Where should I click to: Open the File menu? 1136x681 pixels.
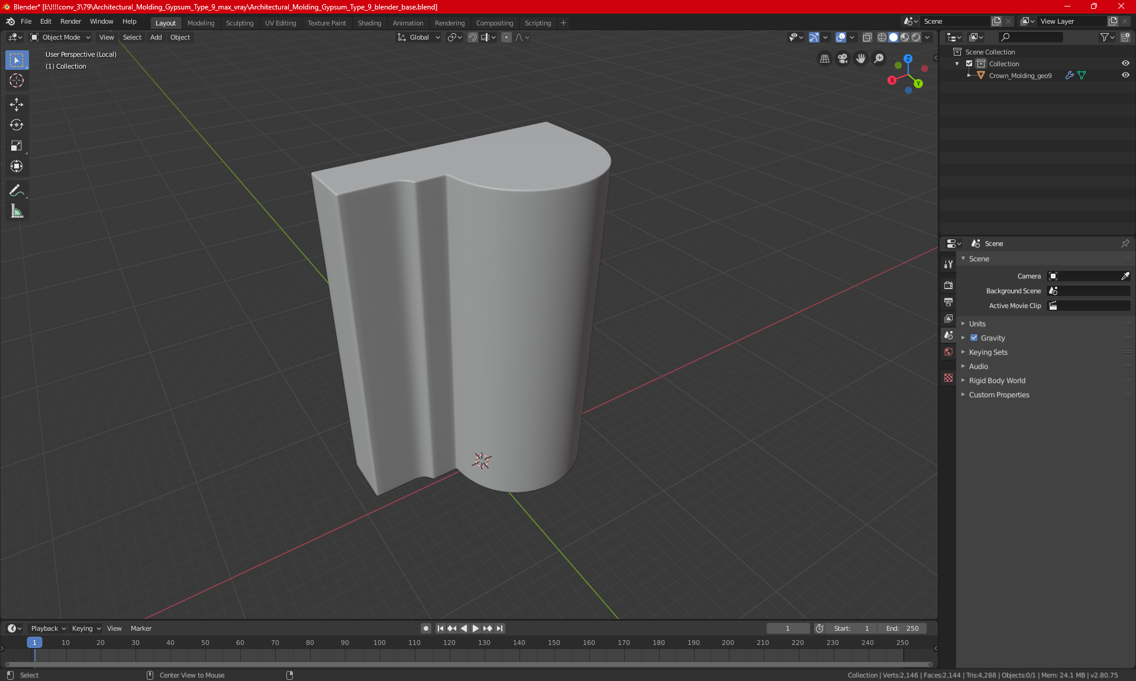click(x=26, y=21)
